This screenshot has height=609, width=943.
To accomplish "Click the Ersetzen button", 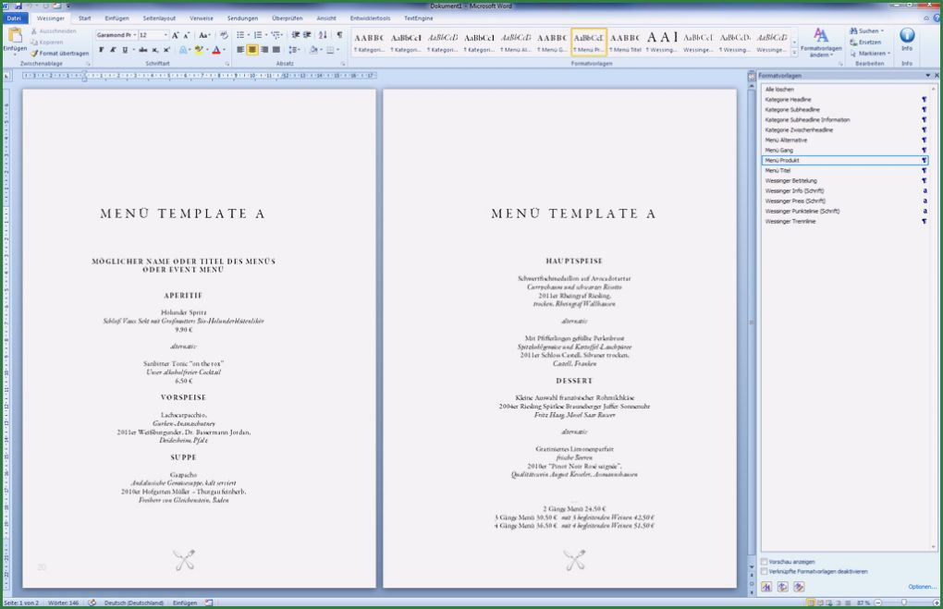I will pos(867,43).
